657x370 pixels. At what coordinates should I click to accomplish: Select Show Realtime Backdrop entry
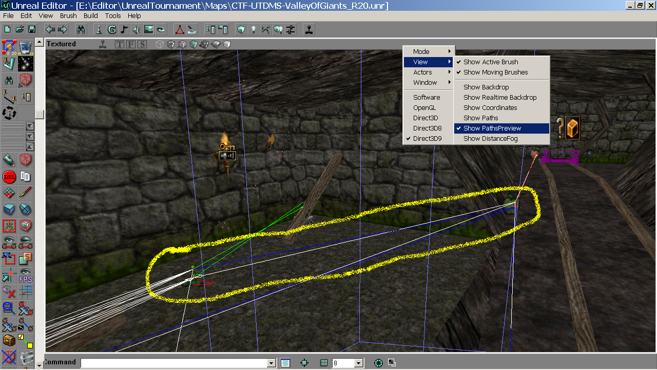pos(502,97)
